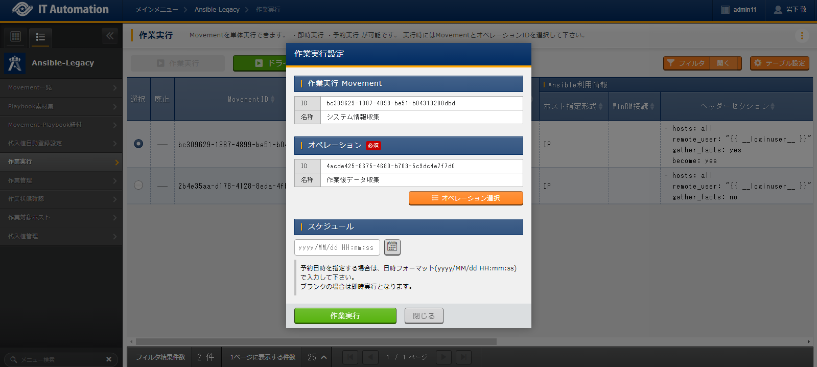817x367 pixels.
Task: Click the green 作業実行 button
Action: pyautogui.click(x=345, y=316)
